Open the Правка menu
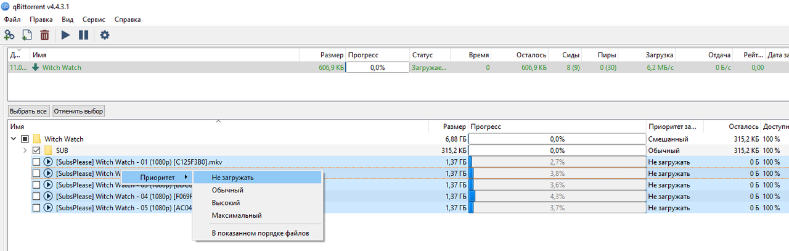Viewport: 789px width, 251px height. coord(41,19)
